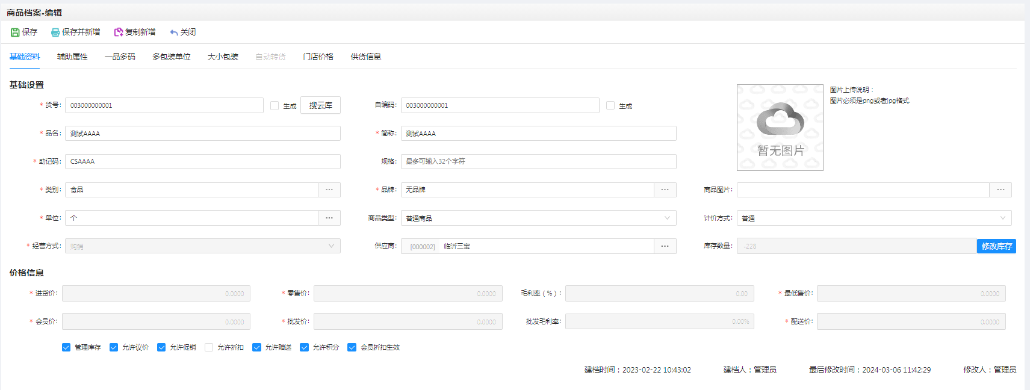The width and height of the screenshot is (1030, 390).
Task: Expand the 经营方式 dropdown
Action: click(x=331, y=246)
